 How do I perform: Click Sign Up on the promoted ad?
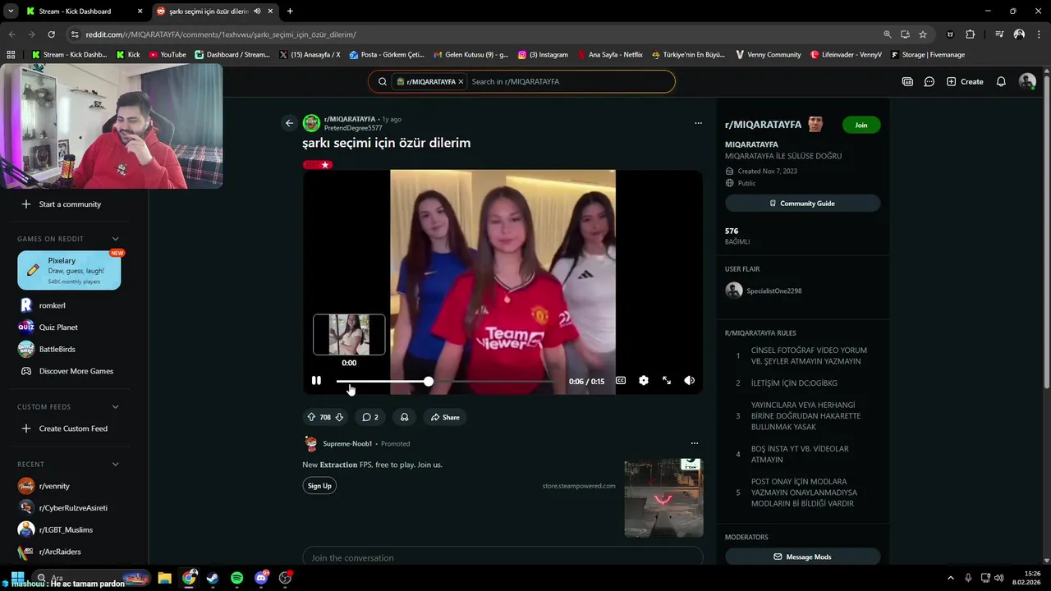(319, 486)
